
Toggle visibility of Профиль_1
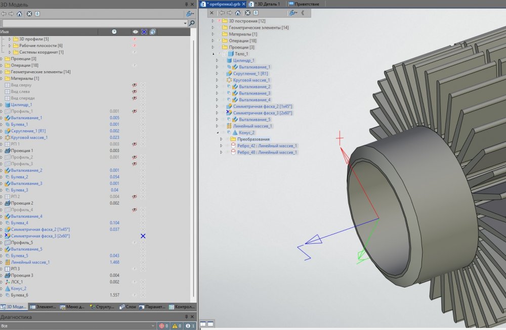tap(135, 111)
